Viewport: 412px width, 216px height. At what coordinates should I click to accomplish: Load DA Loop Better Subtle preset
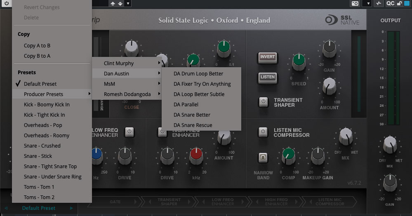tap(201, 94)
